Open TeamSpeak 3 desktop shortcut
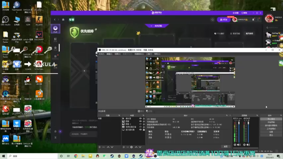Screen dimensions: 283x159 [17, 7]
